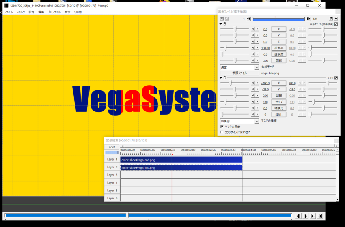Open the その他 menu

pyautogui.click(x=78, y=12)
